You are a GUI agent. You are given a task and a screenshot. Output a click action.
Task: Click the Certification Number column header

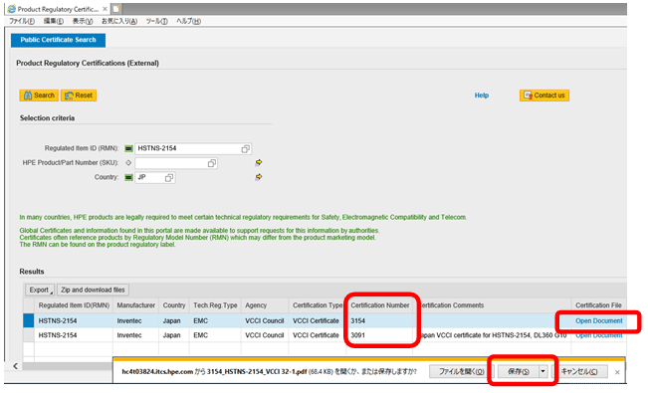[x=380, y=305]
